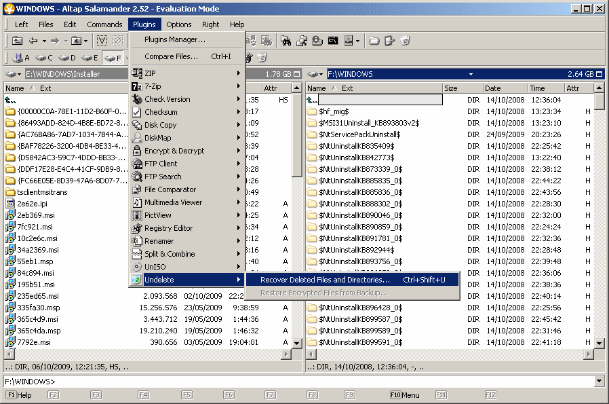Open the Registry Editor plugin entry
This screenshot has height=404, width=609.
(186, 227)
